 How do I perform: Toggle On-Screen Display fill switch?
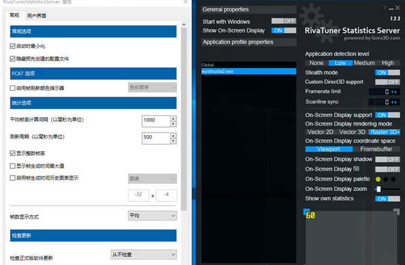click(x=387, y=169)
